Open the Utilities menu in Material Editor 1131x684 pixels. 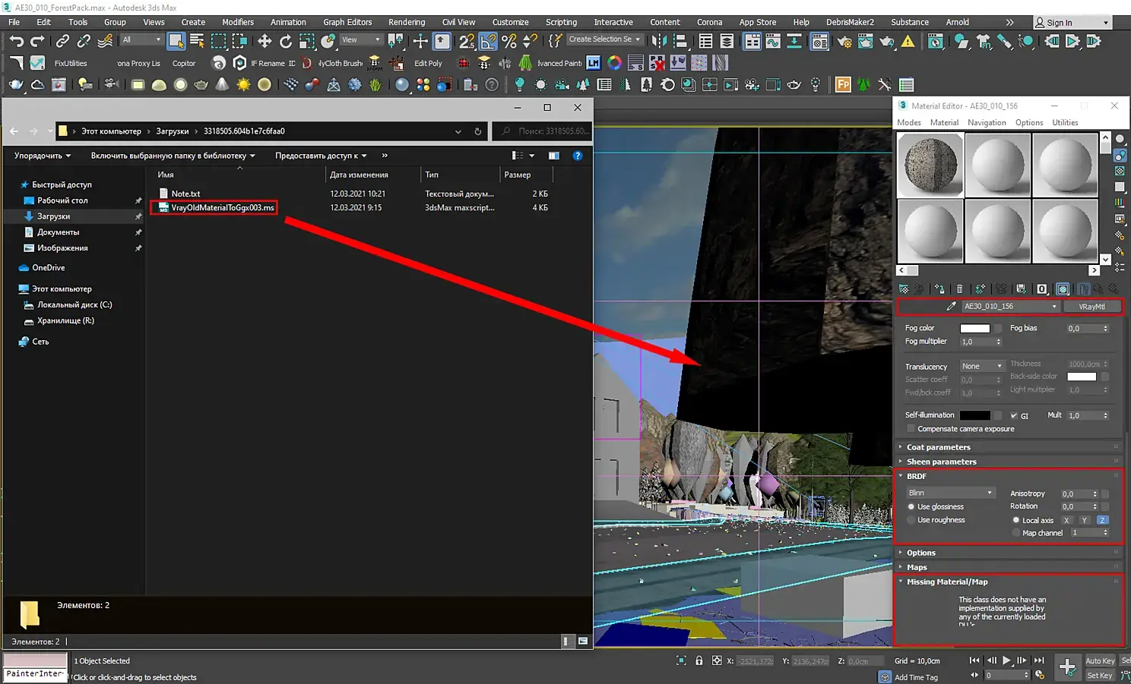[x=1065, y=122]
